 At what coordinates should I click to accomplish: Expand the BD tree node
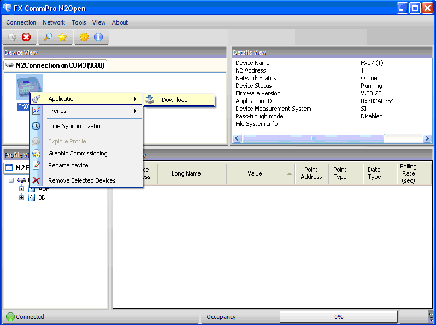pyautogui.click(x=21, y=197)
